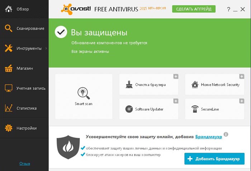Click the home icon beside Обзор
Image resolution: width=251 pixels, height=171 pixels.
coord(9,9)
